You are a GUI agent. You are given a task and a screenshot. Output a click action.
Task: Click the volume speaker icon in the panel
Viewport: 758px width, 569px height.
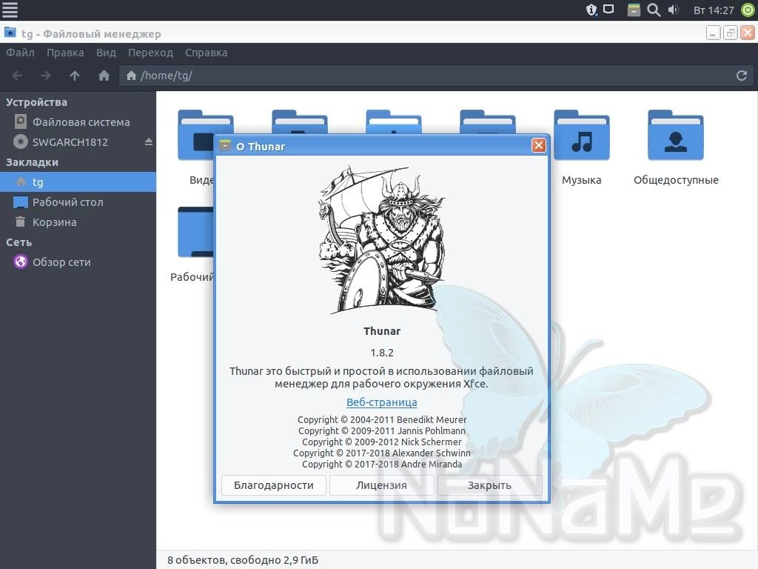click(674, 10)
